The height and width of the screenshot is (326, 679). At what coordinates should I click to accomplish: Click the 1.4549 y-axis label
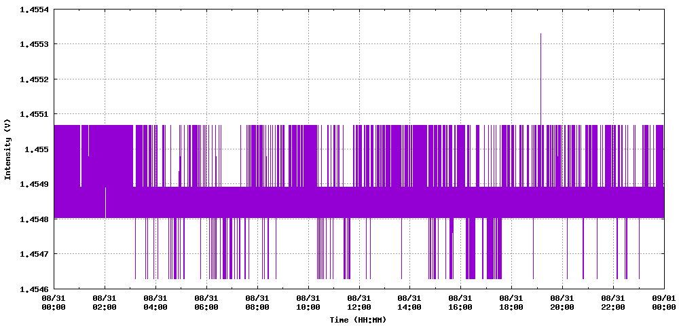[x=35, y=184]
